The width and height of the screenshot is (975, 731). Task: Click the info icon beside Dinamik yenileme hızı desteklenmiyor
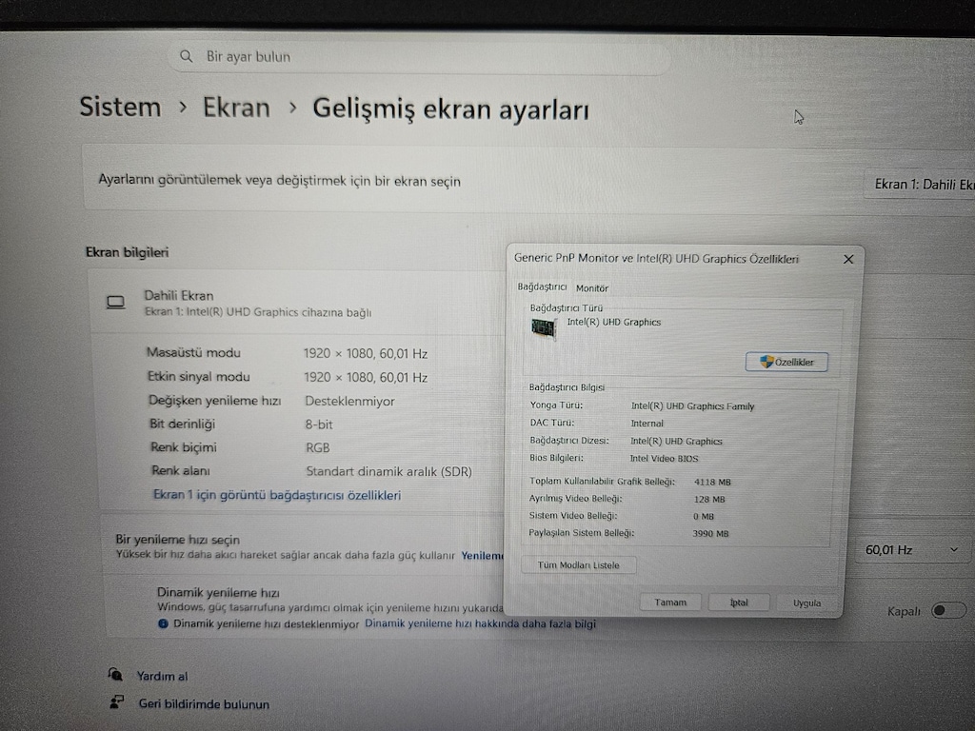(x=163, y=623)
